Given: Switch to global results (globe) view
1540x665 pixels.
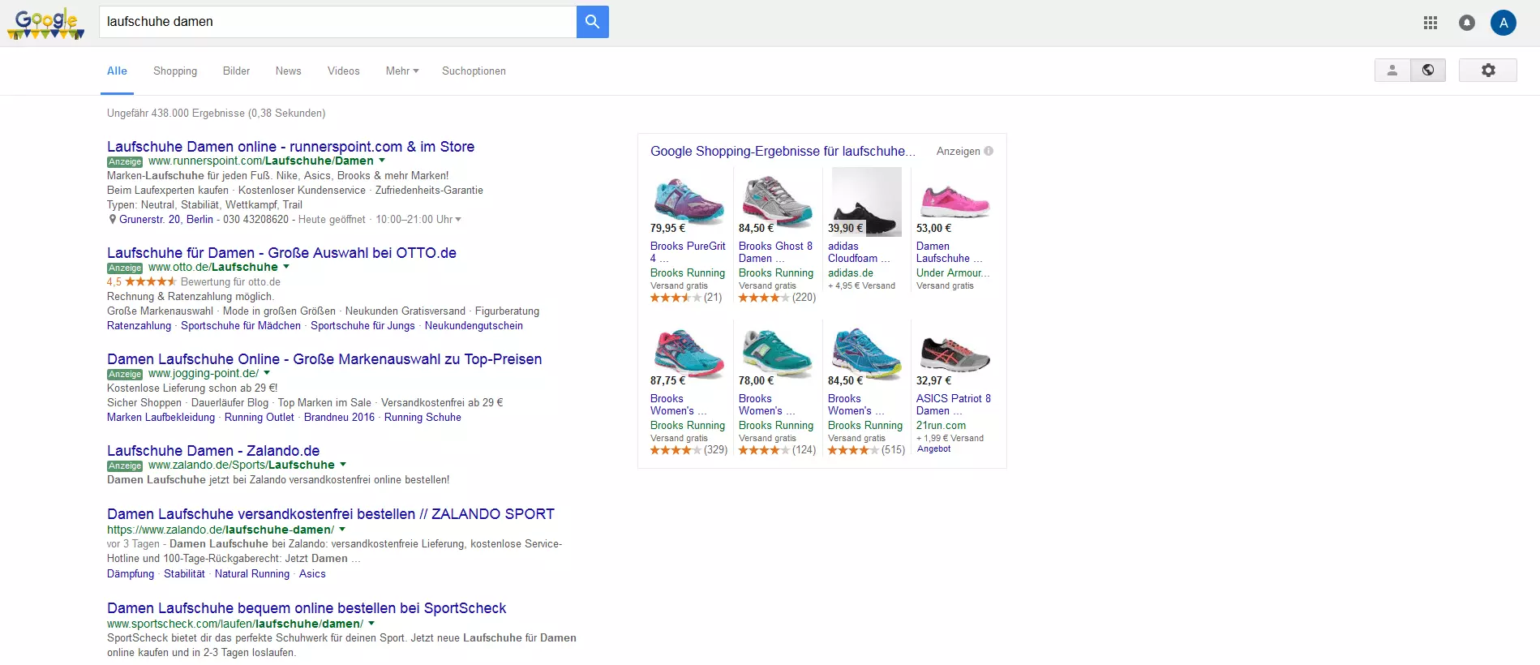Looking at the screenshot, I should (1428, 71).
